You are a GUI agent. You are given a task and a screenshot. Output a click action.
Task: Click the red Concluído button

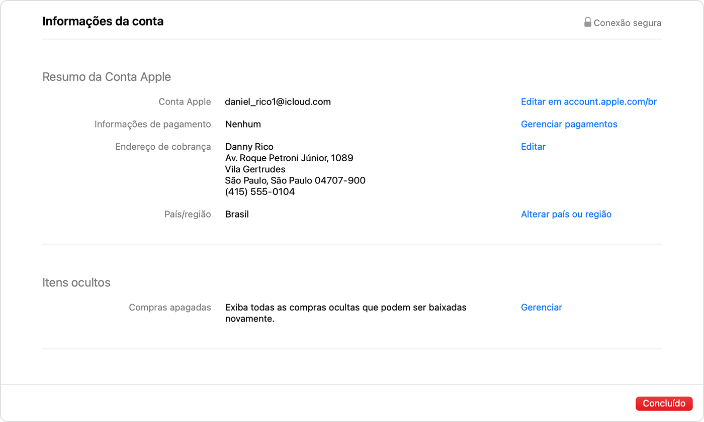click(664, 403)
